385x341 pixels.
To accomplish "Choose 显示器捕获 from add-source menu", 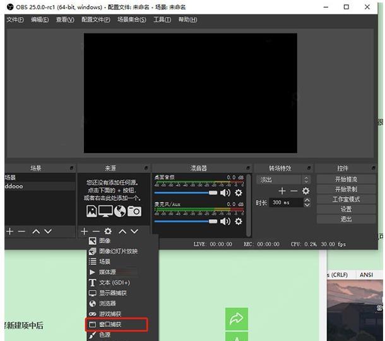I will coord(122,293).
